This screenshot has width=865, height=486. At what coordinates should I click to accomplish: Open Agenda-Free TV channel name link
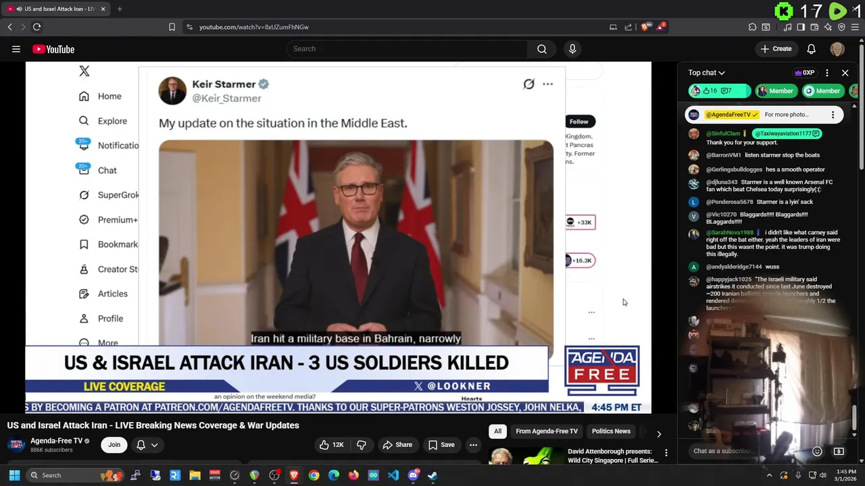(56, 441)
